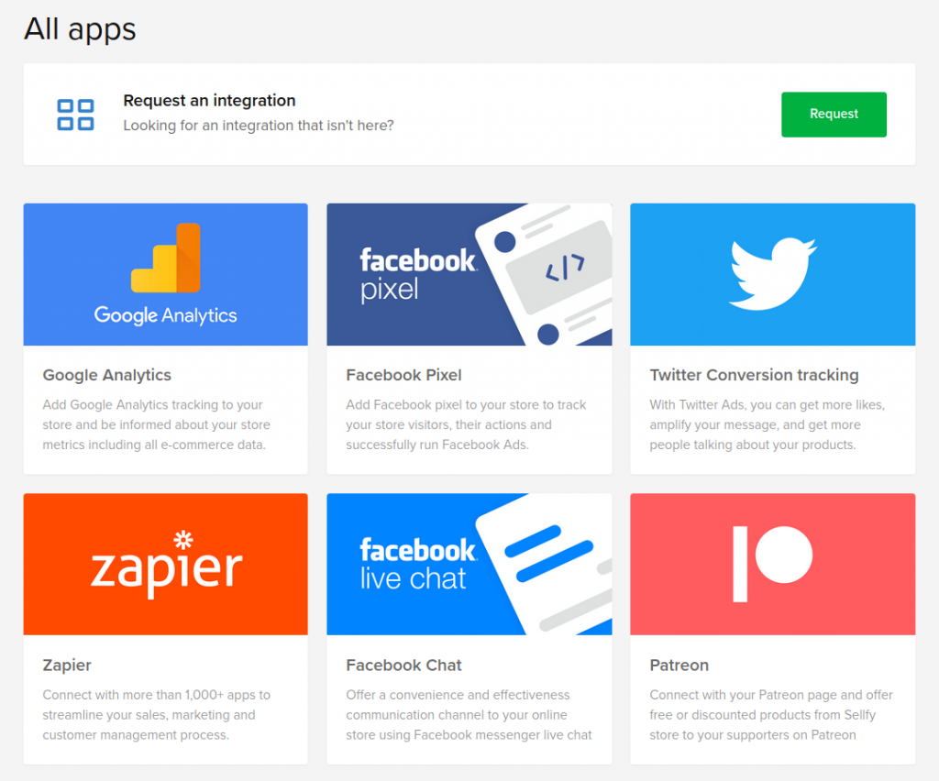This screenshot has height=781, width=939.
Task: Click the Google Analytics bar chart logo
Action: (166, 258)
